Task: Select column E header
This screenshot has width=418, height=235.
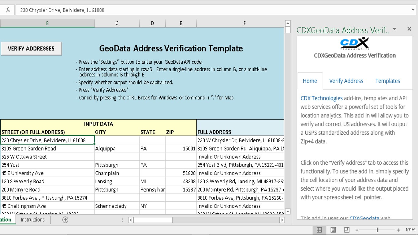Action: coord(181,23)
